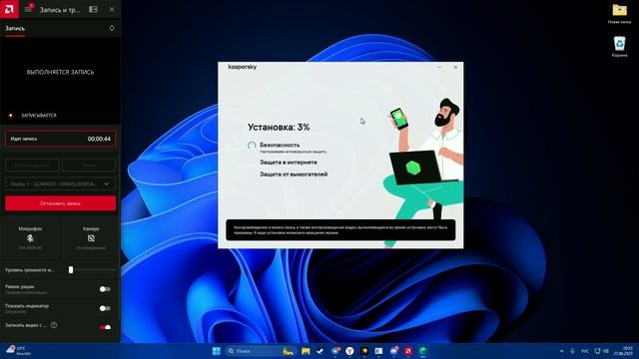This screenshot has width=639, height=359.
Task: Open Kaspersky green taskbar icon
Action: tap(423, 351)
